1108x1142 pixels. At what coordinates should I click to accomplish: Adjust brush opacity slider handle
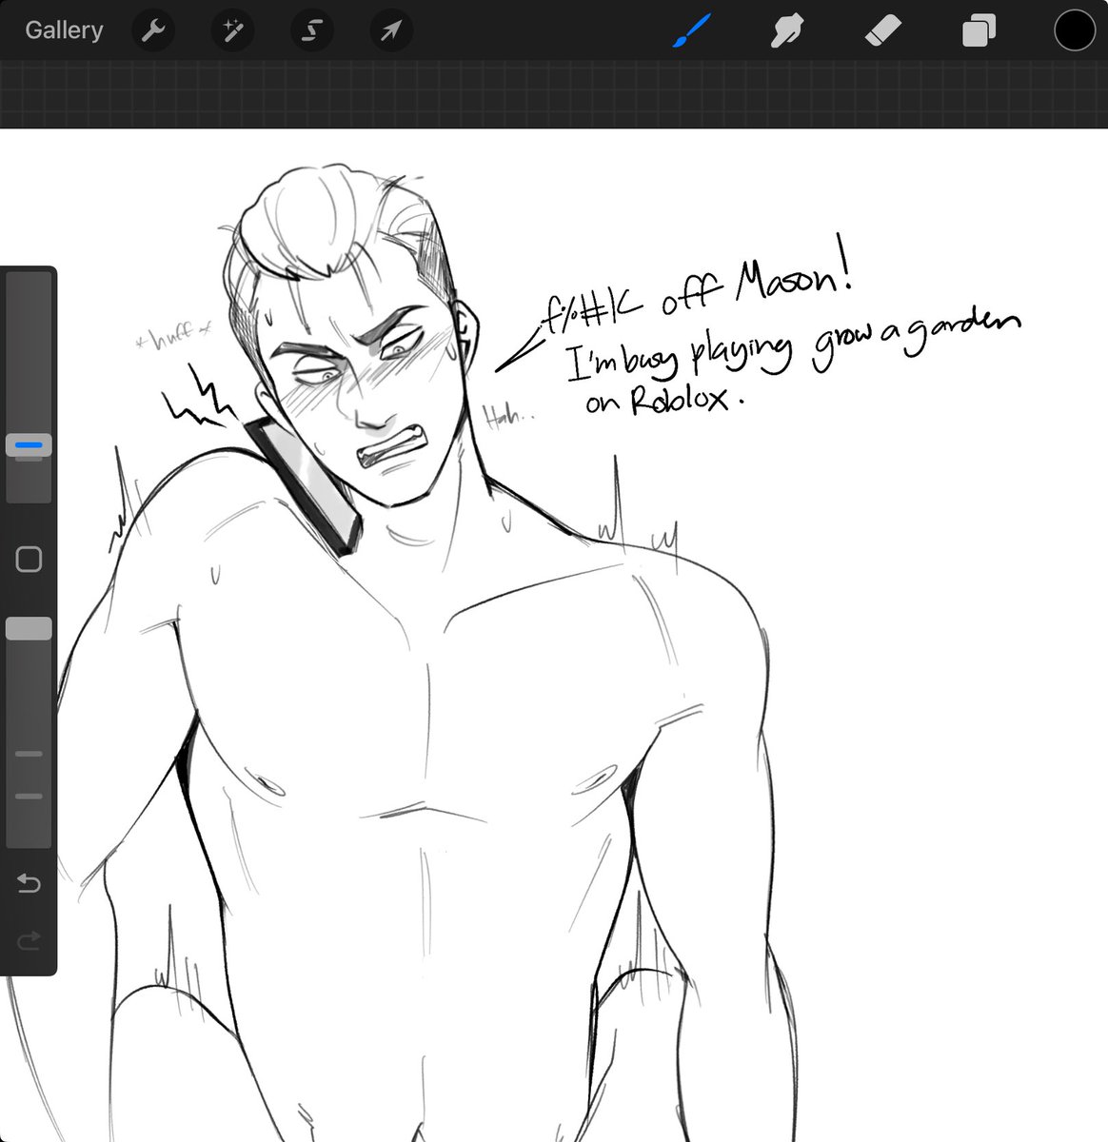point(29,628)
